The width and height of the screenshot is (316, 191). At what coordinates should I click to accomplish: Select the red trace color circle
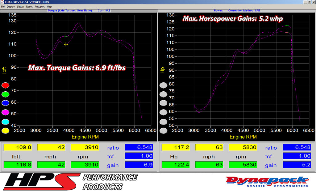pos(5,85)
